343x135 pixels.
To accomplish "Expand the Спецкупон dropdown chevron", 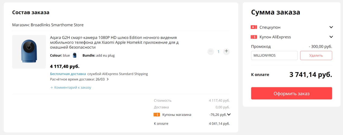I will [331, 27].
